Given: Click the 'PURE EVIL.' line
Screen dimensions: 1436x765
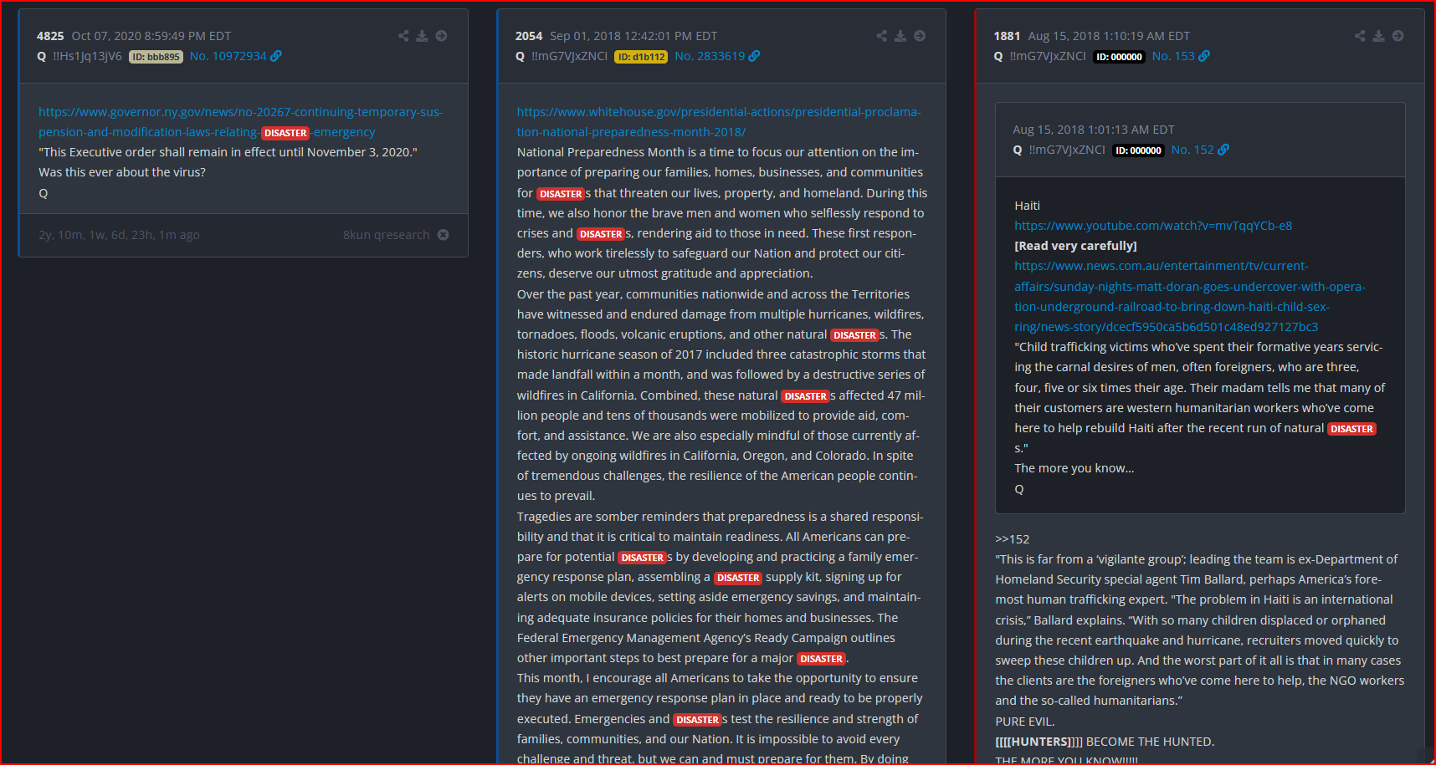Looking at the screenshot, I should 1025,722.
